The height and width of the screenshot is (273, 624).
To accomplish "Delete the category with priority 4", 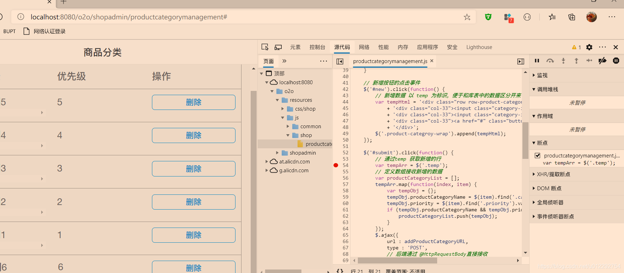I will click(194, 135).
